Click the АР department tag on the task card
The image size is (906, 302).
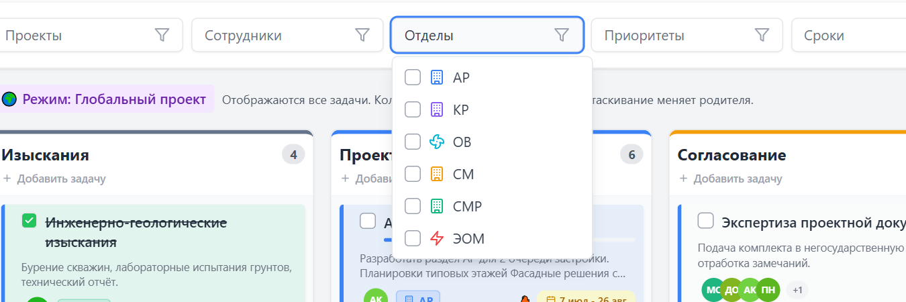(x=418, y=297)
